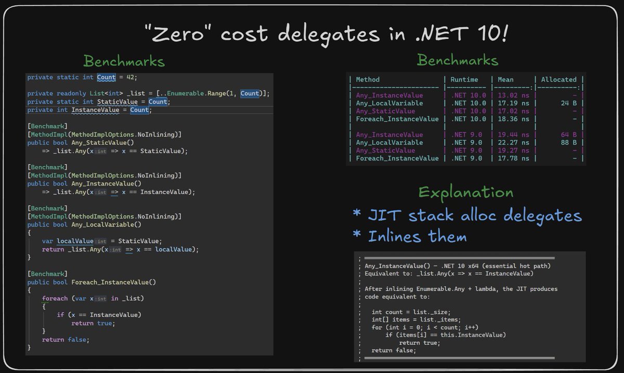Image resolution: width=624 pixels, height=373 pixels.
Task: Select the 19.44 ns mean value
Action: tap(513, 135)
